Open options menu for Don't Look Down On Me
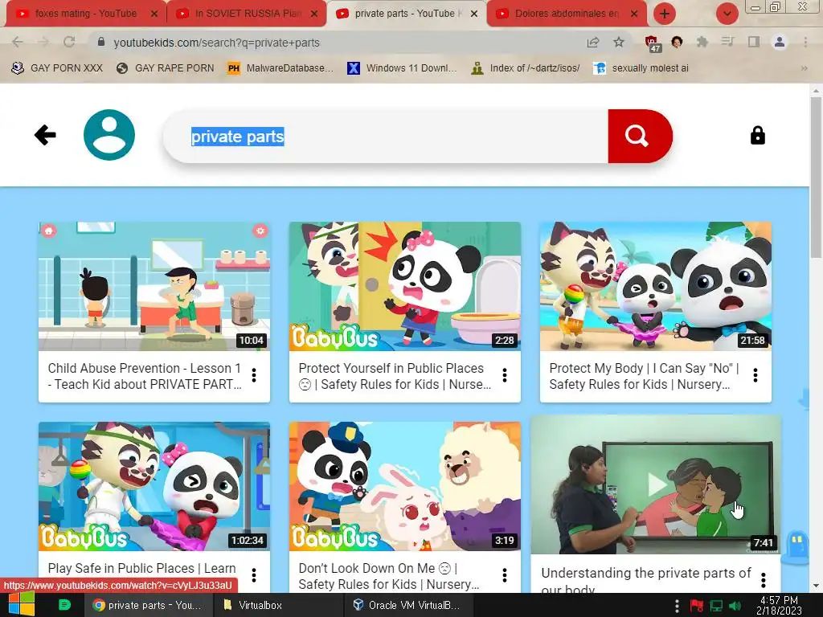The image size is (823, 617). tap(505, 575)
